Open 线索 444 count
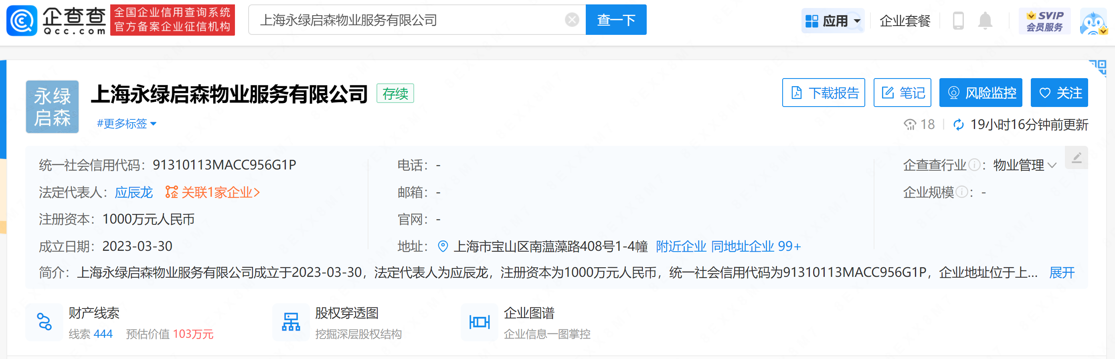This screenshot has width=1115, height=359. pyautogui.click(x=91, y=334)
